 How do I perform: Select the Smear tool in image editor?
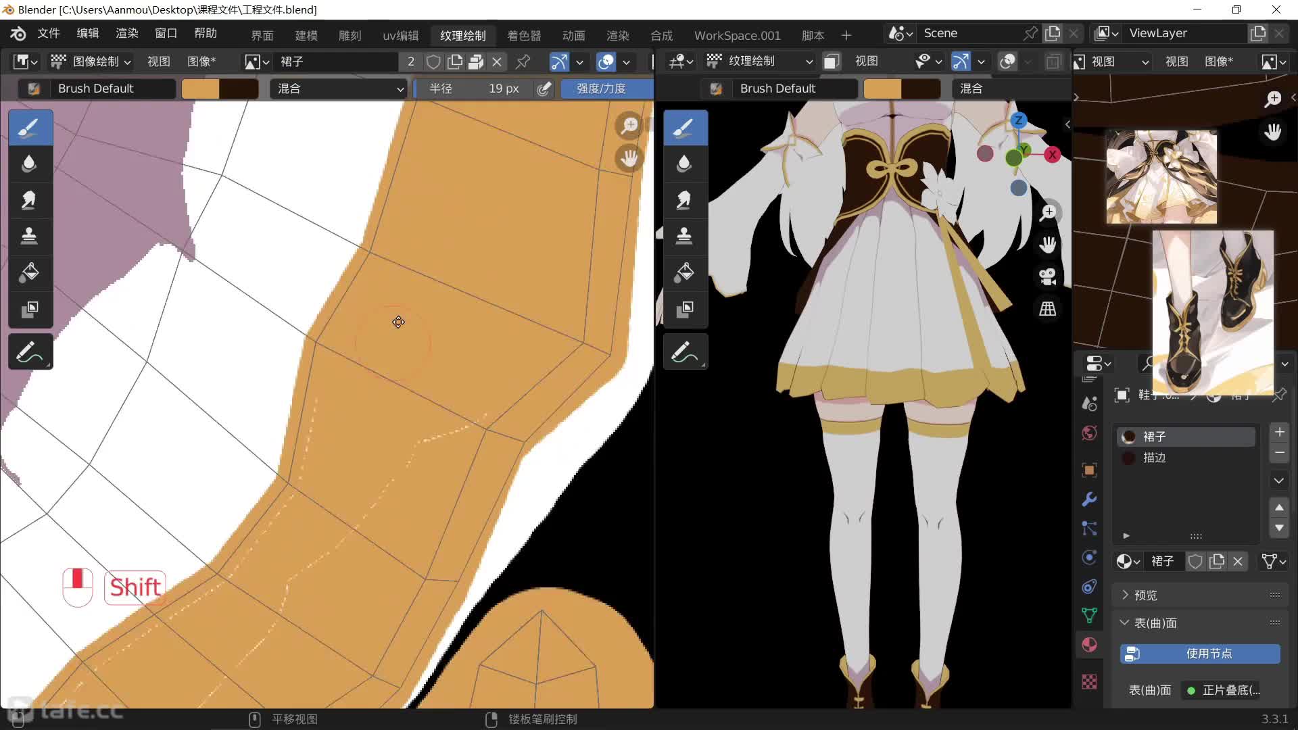(x=30, y=200)
